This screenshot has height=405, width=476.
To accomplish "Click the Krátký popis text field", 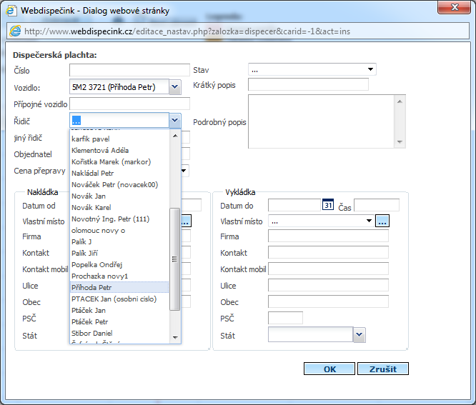I will pos(308,84).
